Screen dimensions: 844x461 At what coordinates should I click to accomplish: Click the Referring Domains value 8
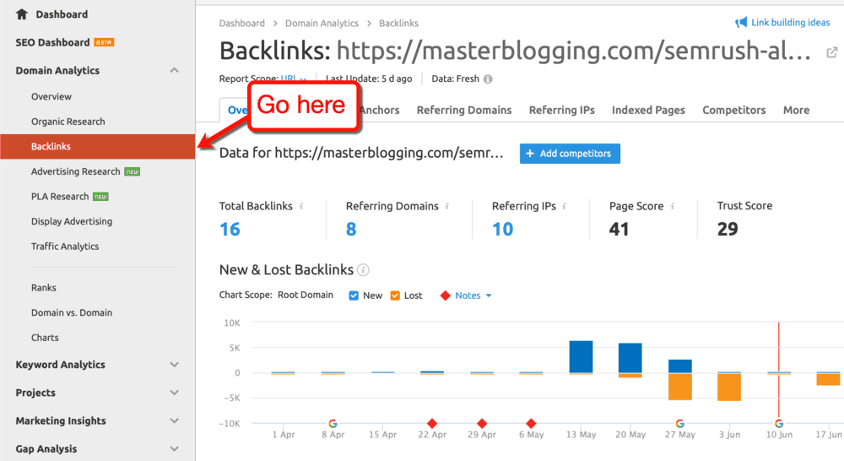(351, 230)
